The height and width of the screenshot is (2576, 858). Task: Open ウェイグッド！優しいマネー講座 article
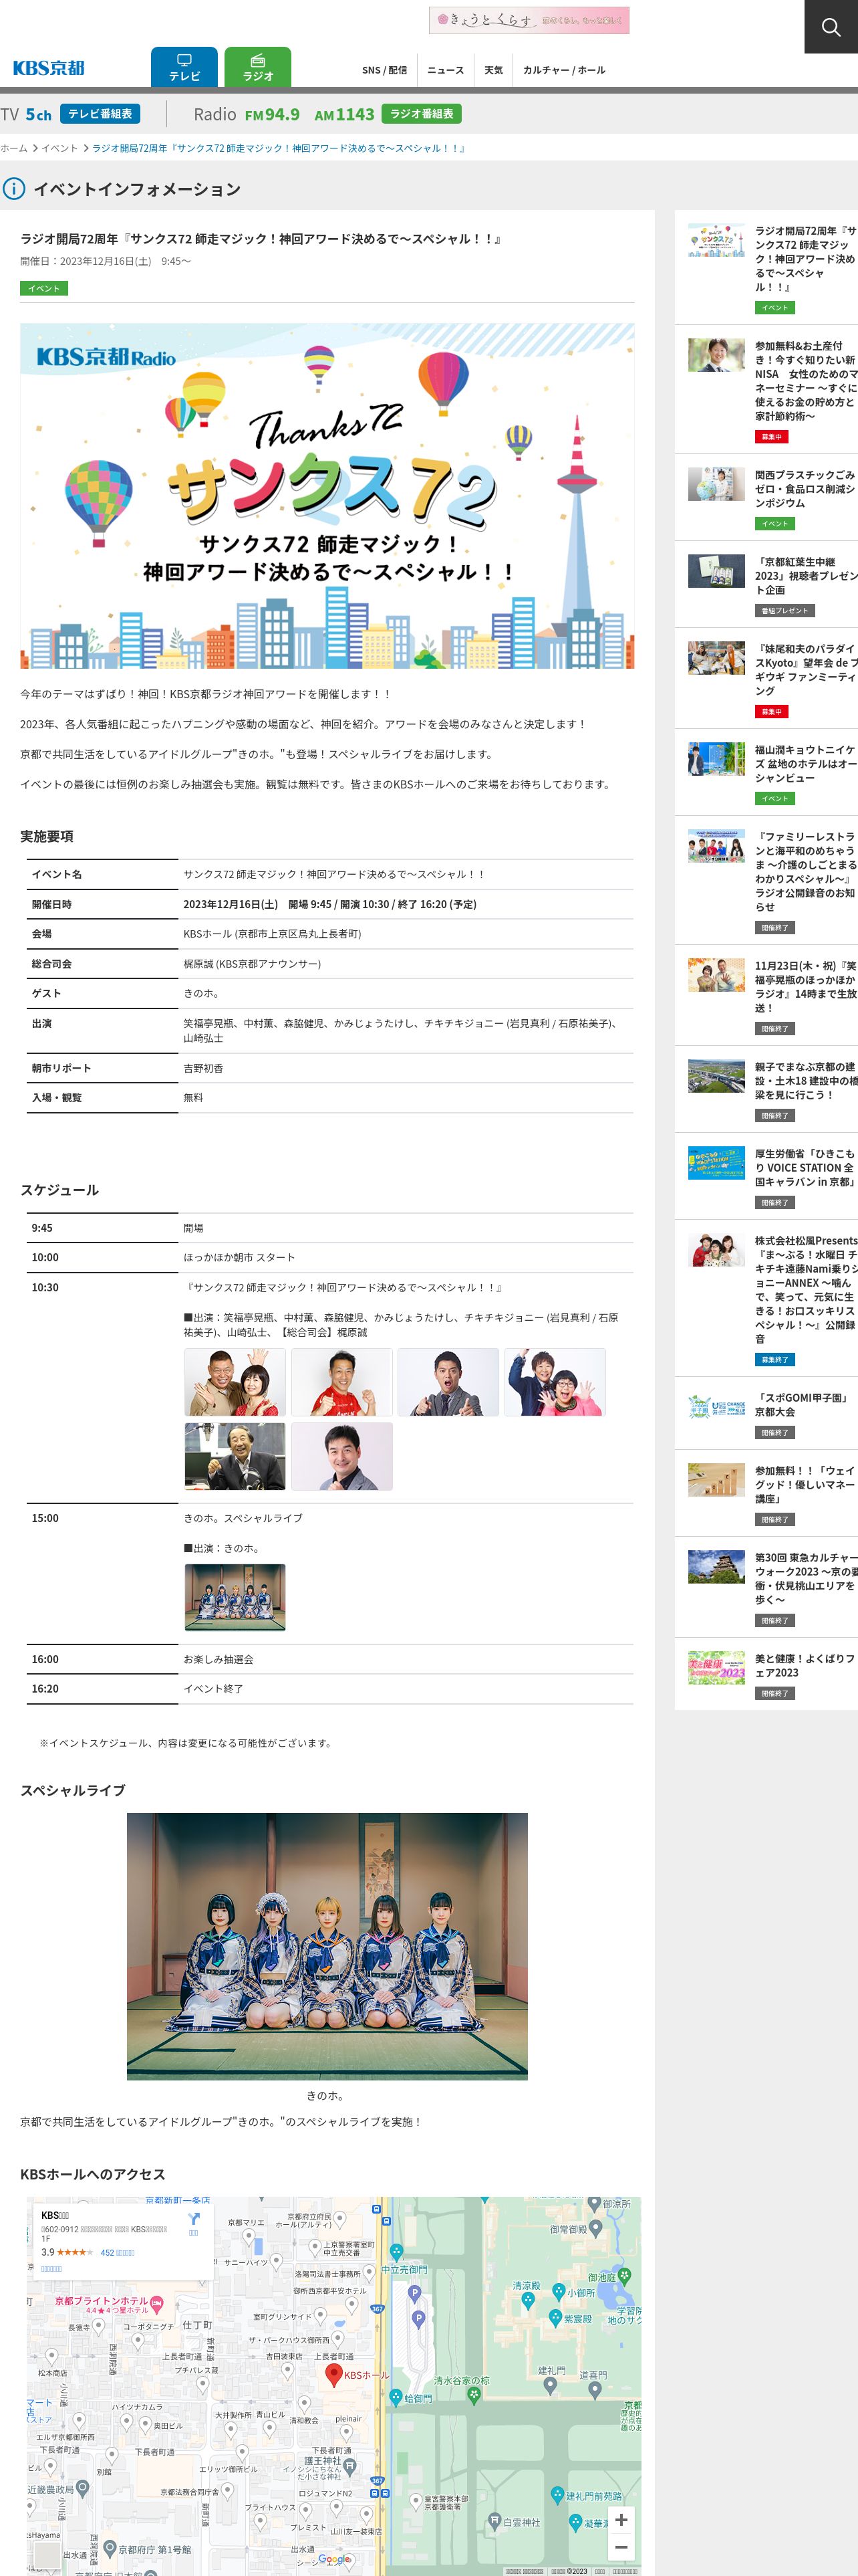[766, 1494]
